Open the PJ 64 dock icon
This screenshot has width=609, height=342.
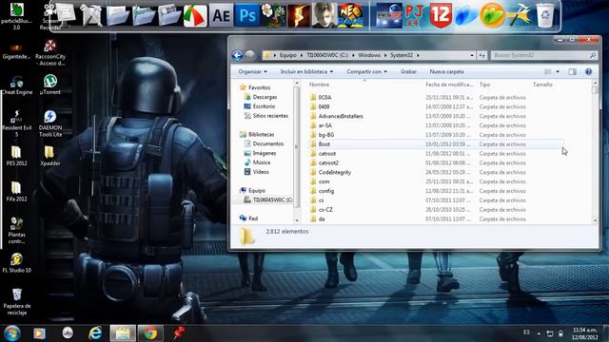click(414, 15)
